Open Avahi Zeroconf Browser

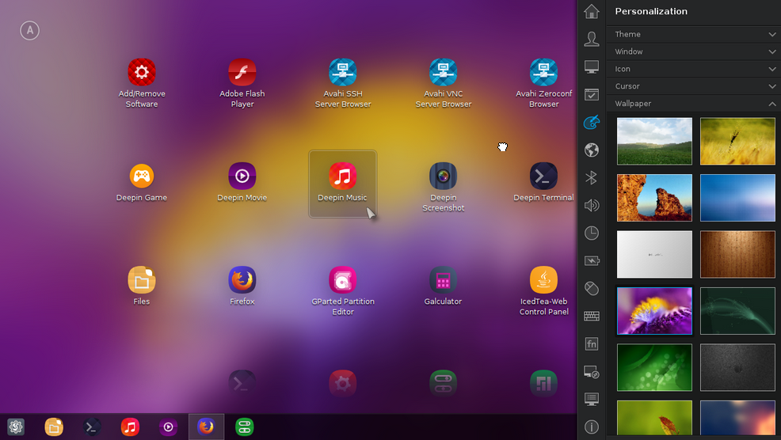544,82
